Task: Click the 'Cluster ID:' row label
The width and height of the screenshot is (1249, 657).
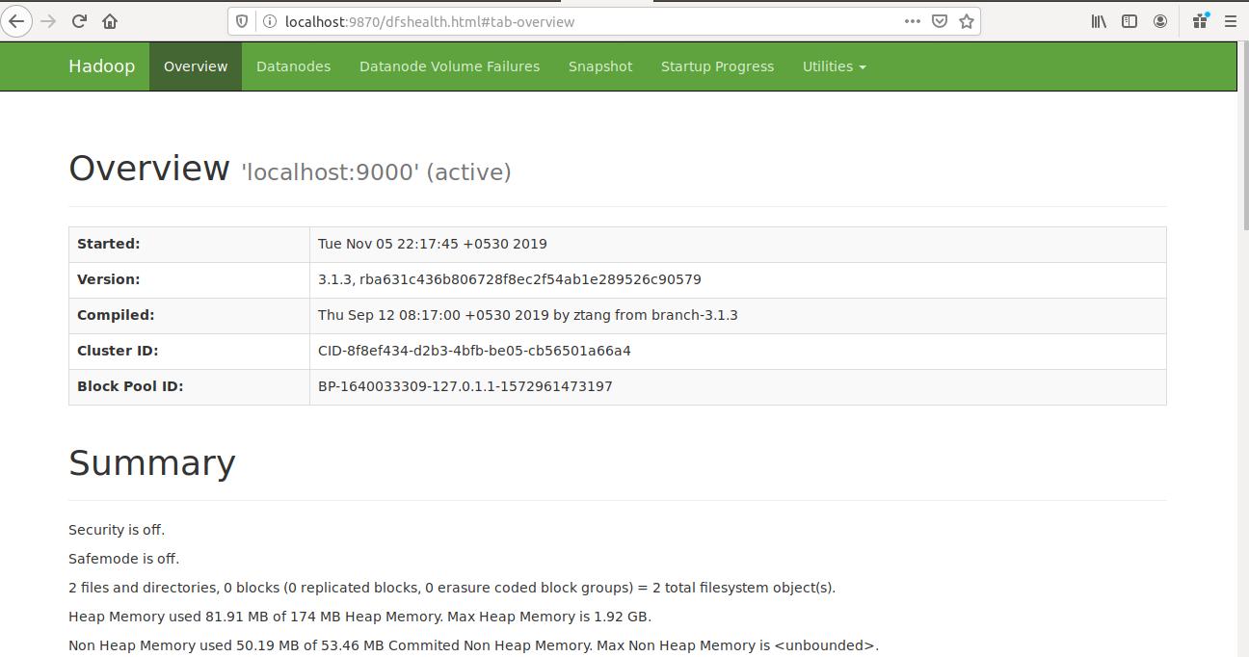Action: tap(118, 351)
